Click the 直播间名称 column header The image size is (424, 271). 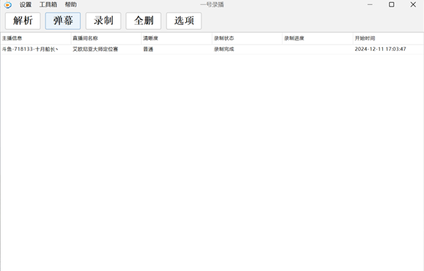[x=106, y=38]
